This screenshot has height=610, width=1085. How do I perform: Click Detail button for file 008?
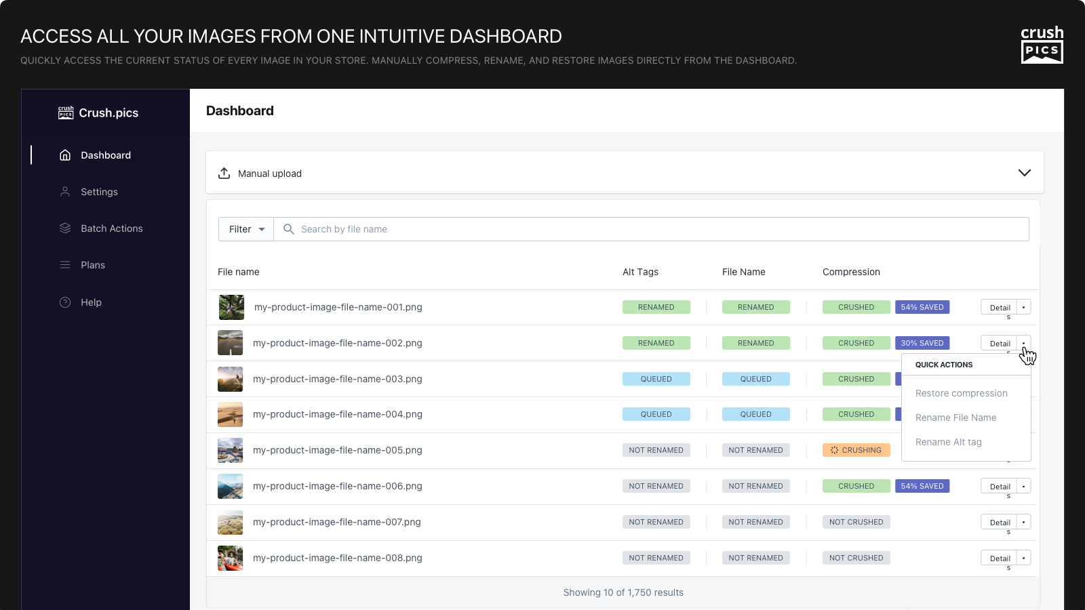coord(999,558)
